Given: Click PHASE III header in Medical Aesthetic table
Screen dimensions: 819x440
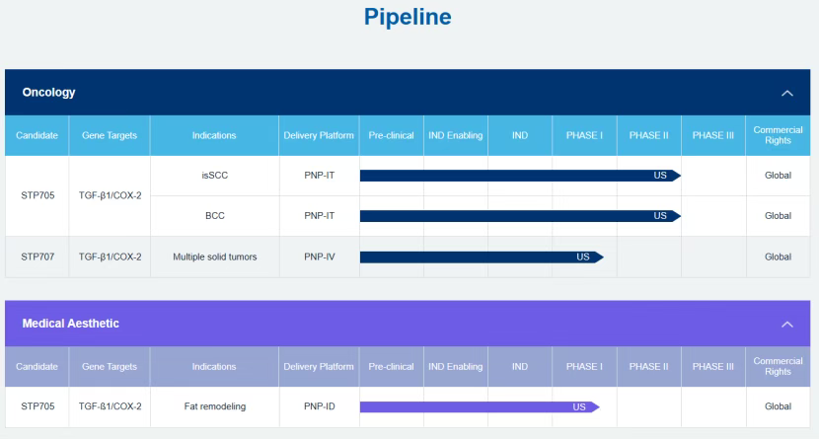Looking at the screenshot, I should click(x=713, y=367).
